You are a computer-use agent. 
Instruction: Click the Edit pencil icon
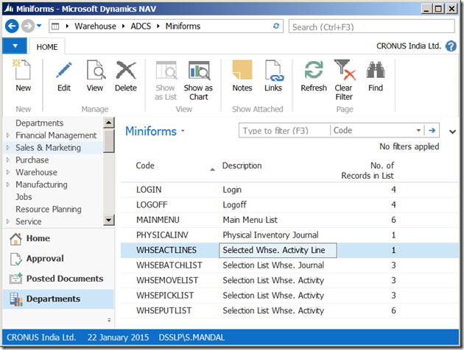tap(64, 70)
